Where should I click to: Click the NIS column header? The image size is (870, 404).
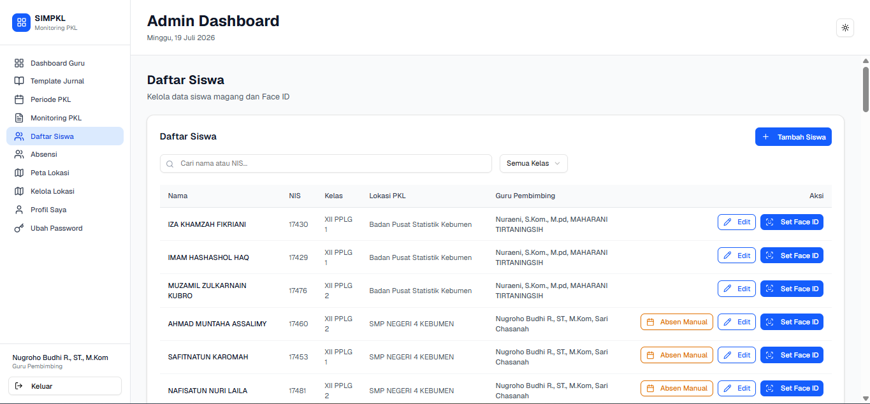pos(294,196)
